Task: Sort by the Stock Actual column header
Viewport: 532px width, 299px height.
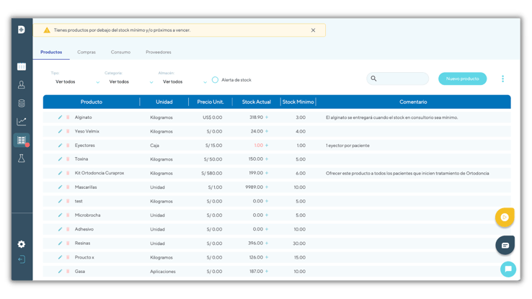Action: 257,102
